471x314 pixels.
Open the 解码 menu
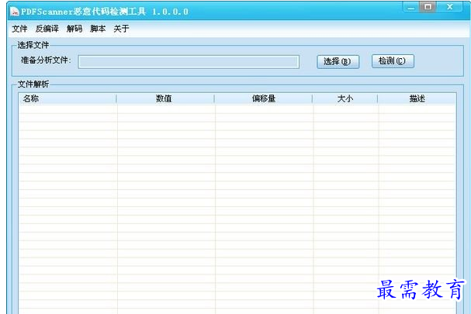click(74, 29)
